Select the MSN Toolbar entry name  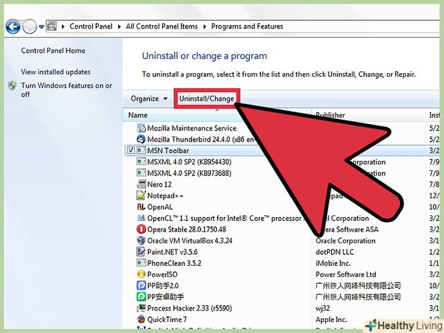pos(168,151)
